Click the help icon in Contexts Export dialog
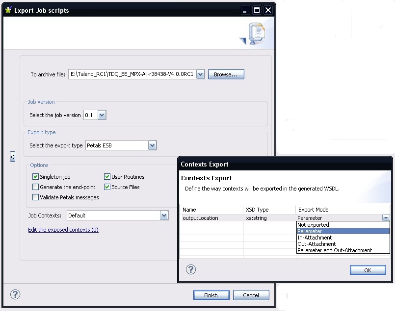The image size is (395, 311). (x=191, y=269)
